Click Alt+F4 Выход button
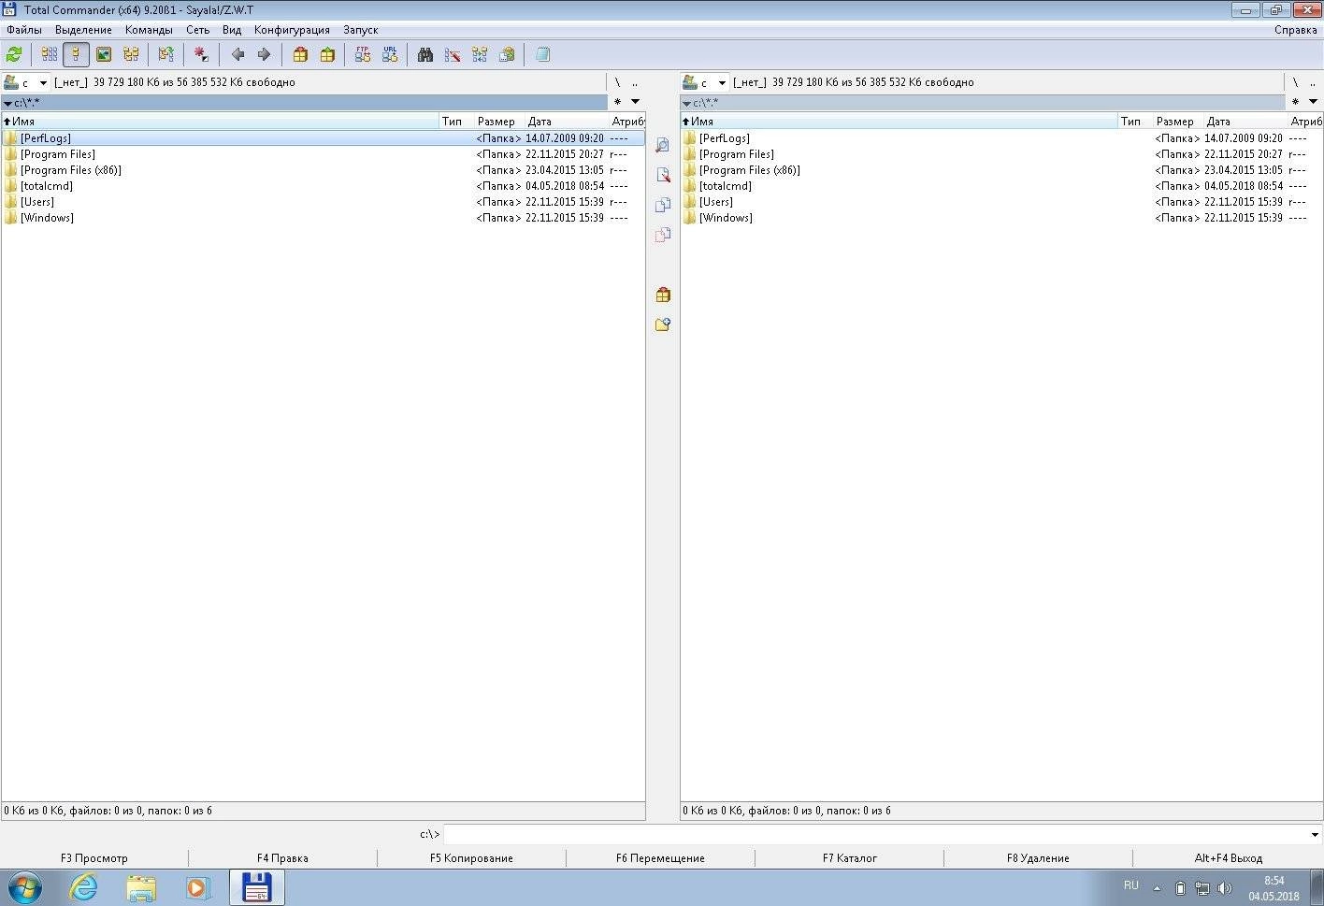Viewport: 1324px width, 906px height. click(1228, 857)
